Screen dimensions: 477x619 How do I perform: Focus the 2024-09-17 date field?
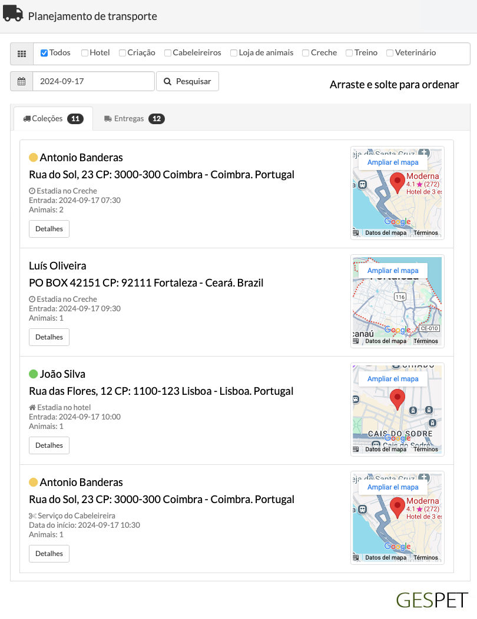point(94,81)
